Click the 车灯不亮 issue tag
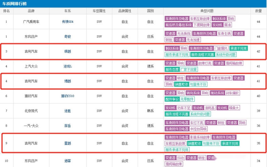The height and width of the screenshot is (167, 267). 197,123
